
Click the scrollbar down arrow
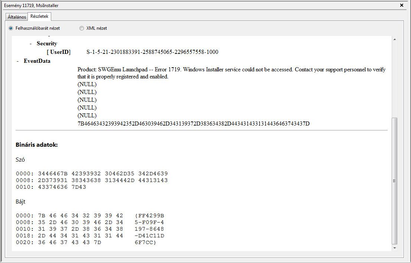395,248
